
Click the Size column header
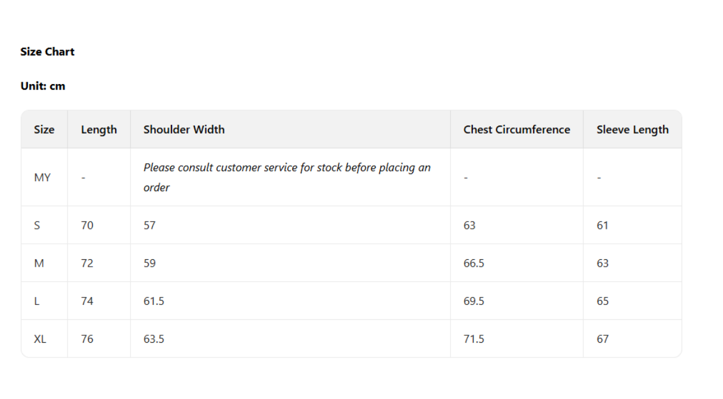click(44, 129)
